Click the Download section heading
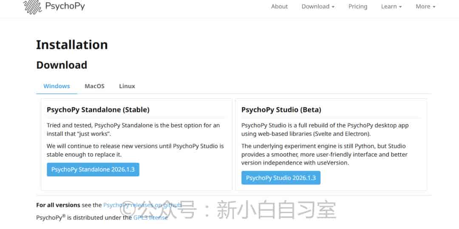Viewport: 459px width, 229px height. point(62,65)
